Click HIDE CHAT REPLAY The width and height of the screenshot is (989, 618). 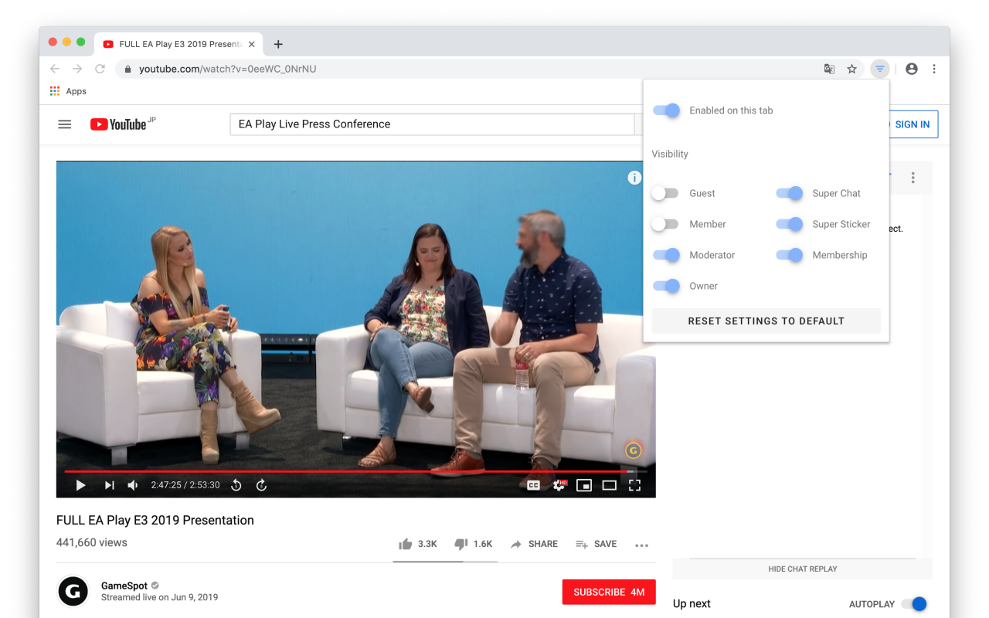(x=802, y=569)
